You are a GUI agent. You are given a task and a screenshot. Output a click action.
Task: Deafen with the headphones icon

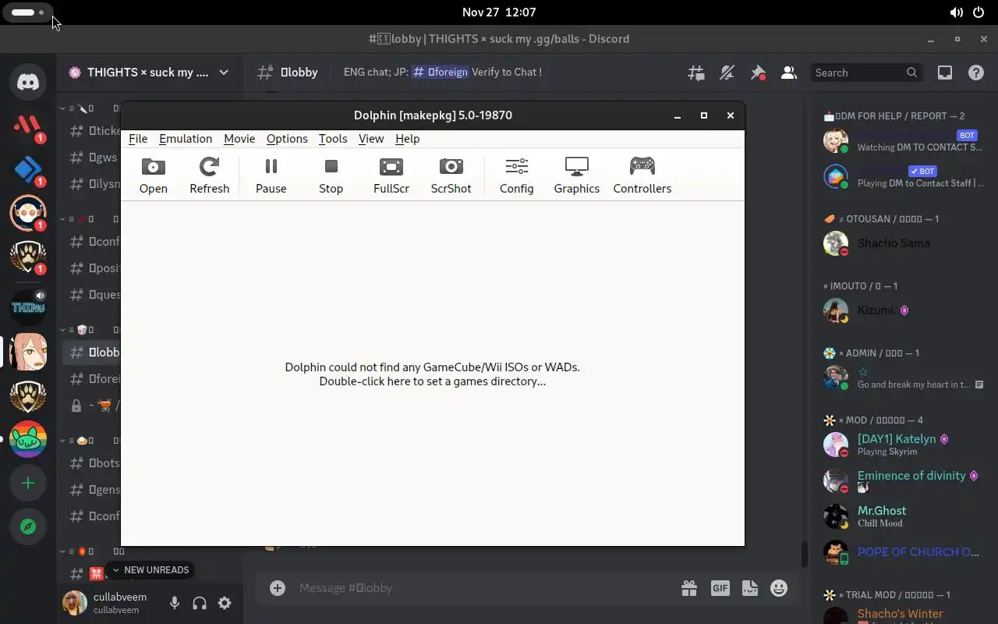tap(200, 603)
